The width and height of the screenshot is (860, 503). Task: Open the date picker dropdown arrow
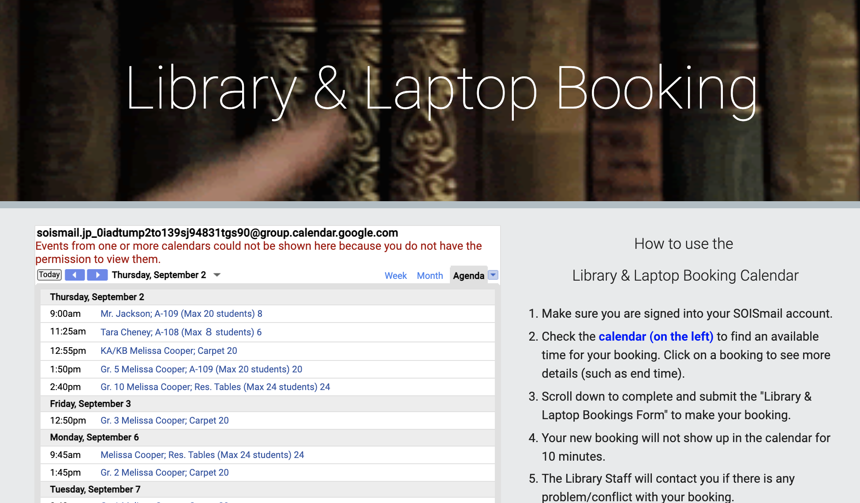(x=217, y=275)
